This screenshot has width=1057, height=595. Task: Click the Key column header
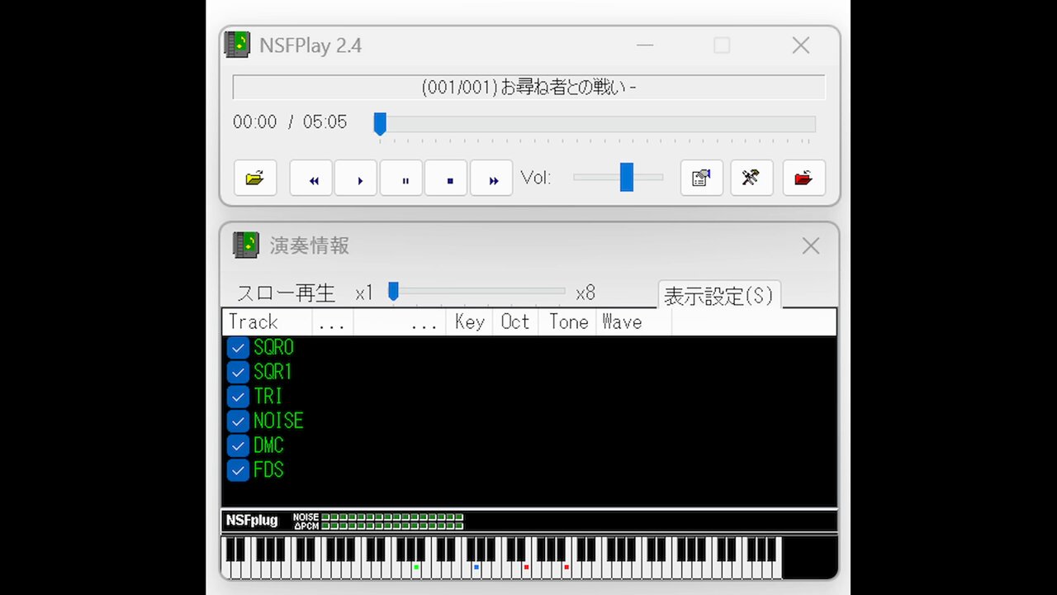pyautogui.click(x=469, y=322)
